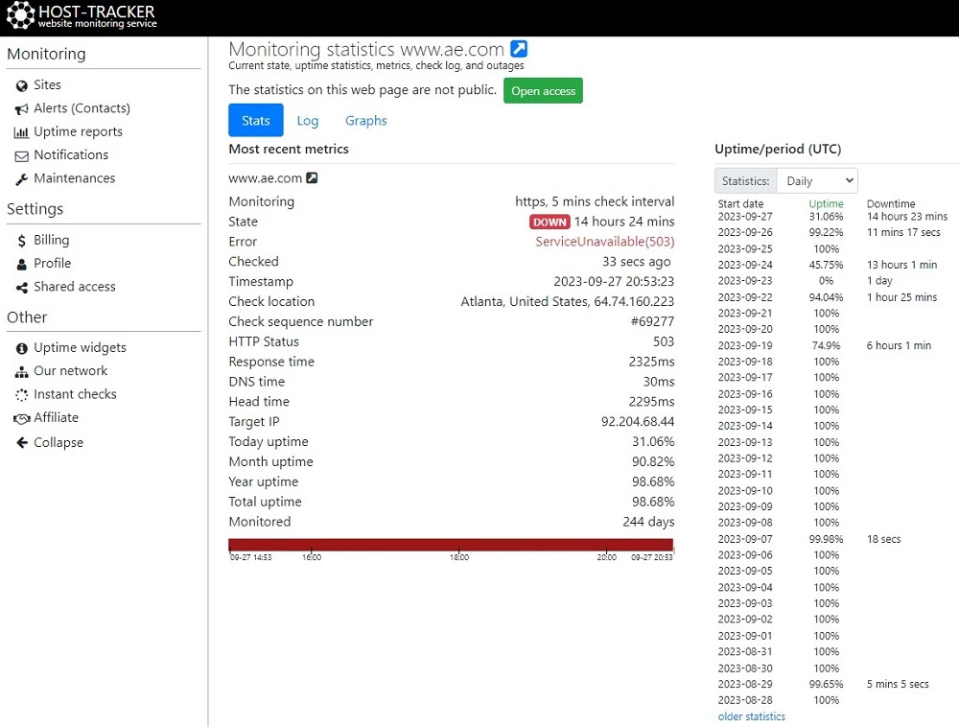This screenshot has width=959, height=727.
Task: Click the info icon beside Uptime widgets
Action: [x=22, y=348]
